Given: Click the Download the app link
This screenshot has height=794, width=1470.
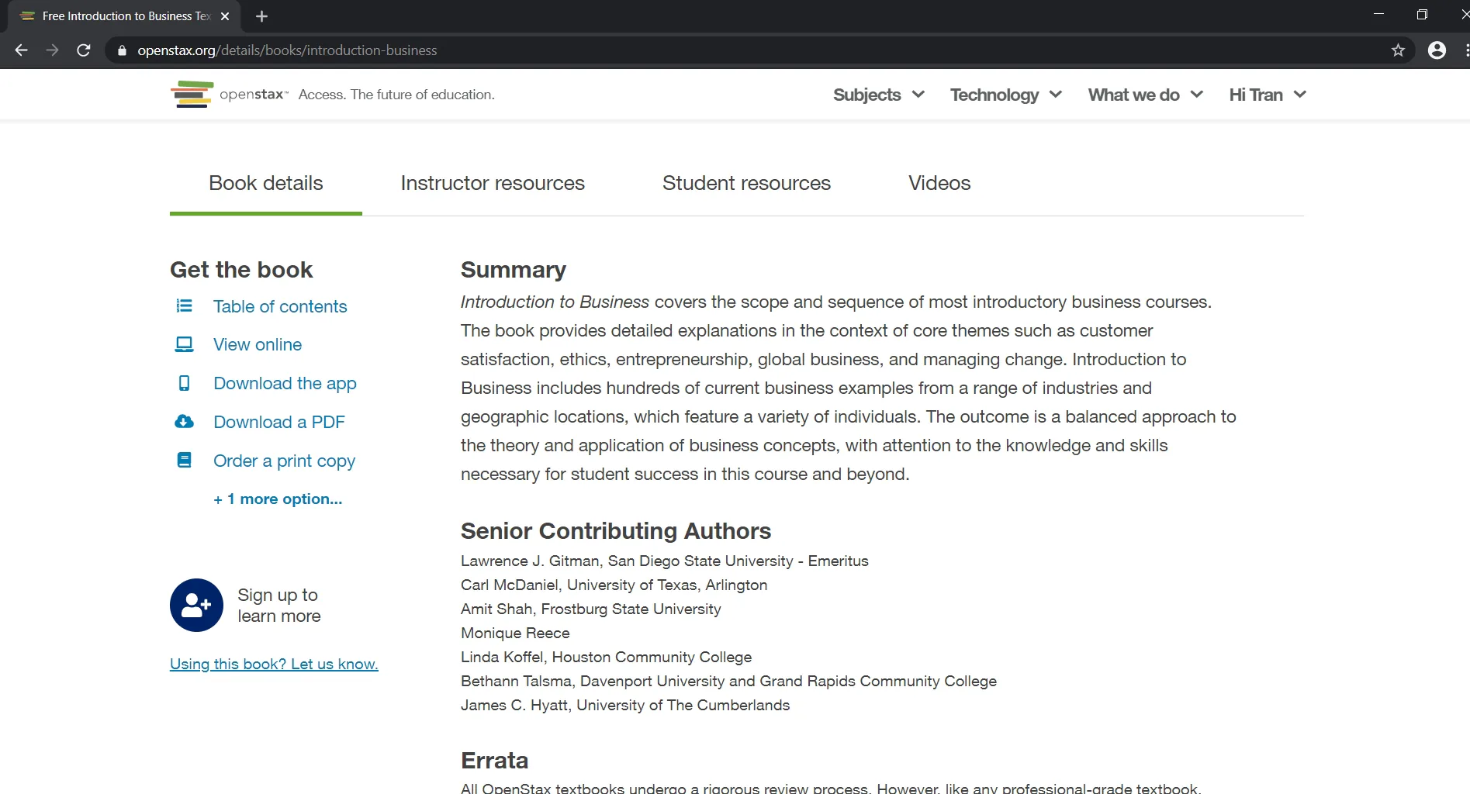Looking at the screenshot, I should coord(285,383).
